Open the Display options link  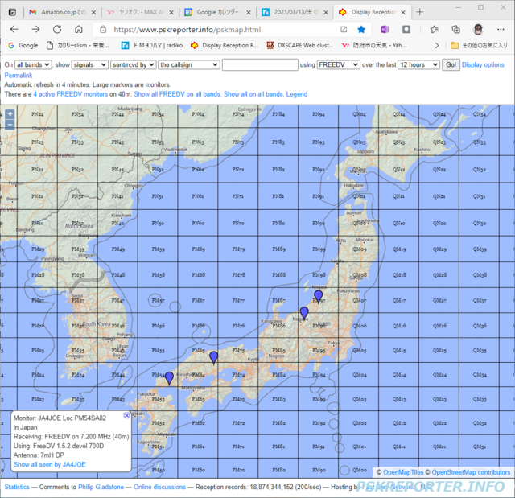tap(483, 64)
